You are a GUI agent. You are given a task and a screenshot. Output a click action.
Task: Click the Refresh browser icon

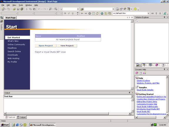point(93,14)
